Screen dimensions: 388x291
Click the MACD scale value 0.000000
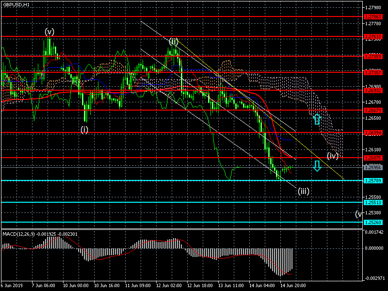(374, 248)
